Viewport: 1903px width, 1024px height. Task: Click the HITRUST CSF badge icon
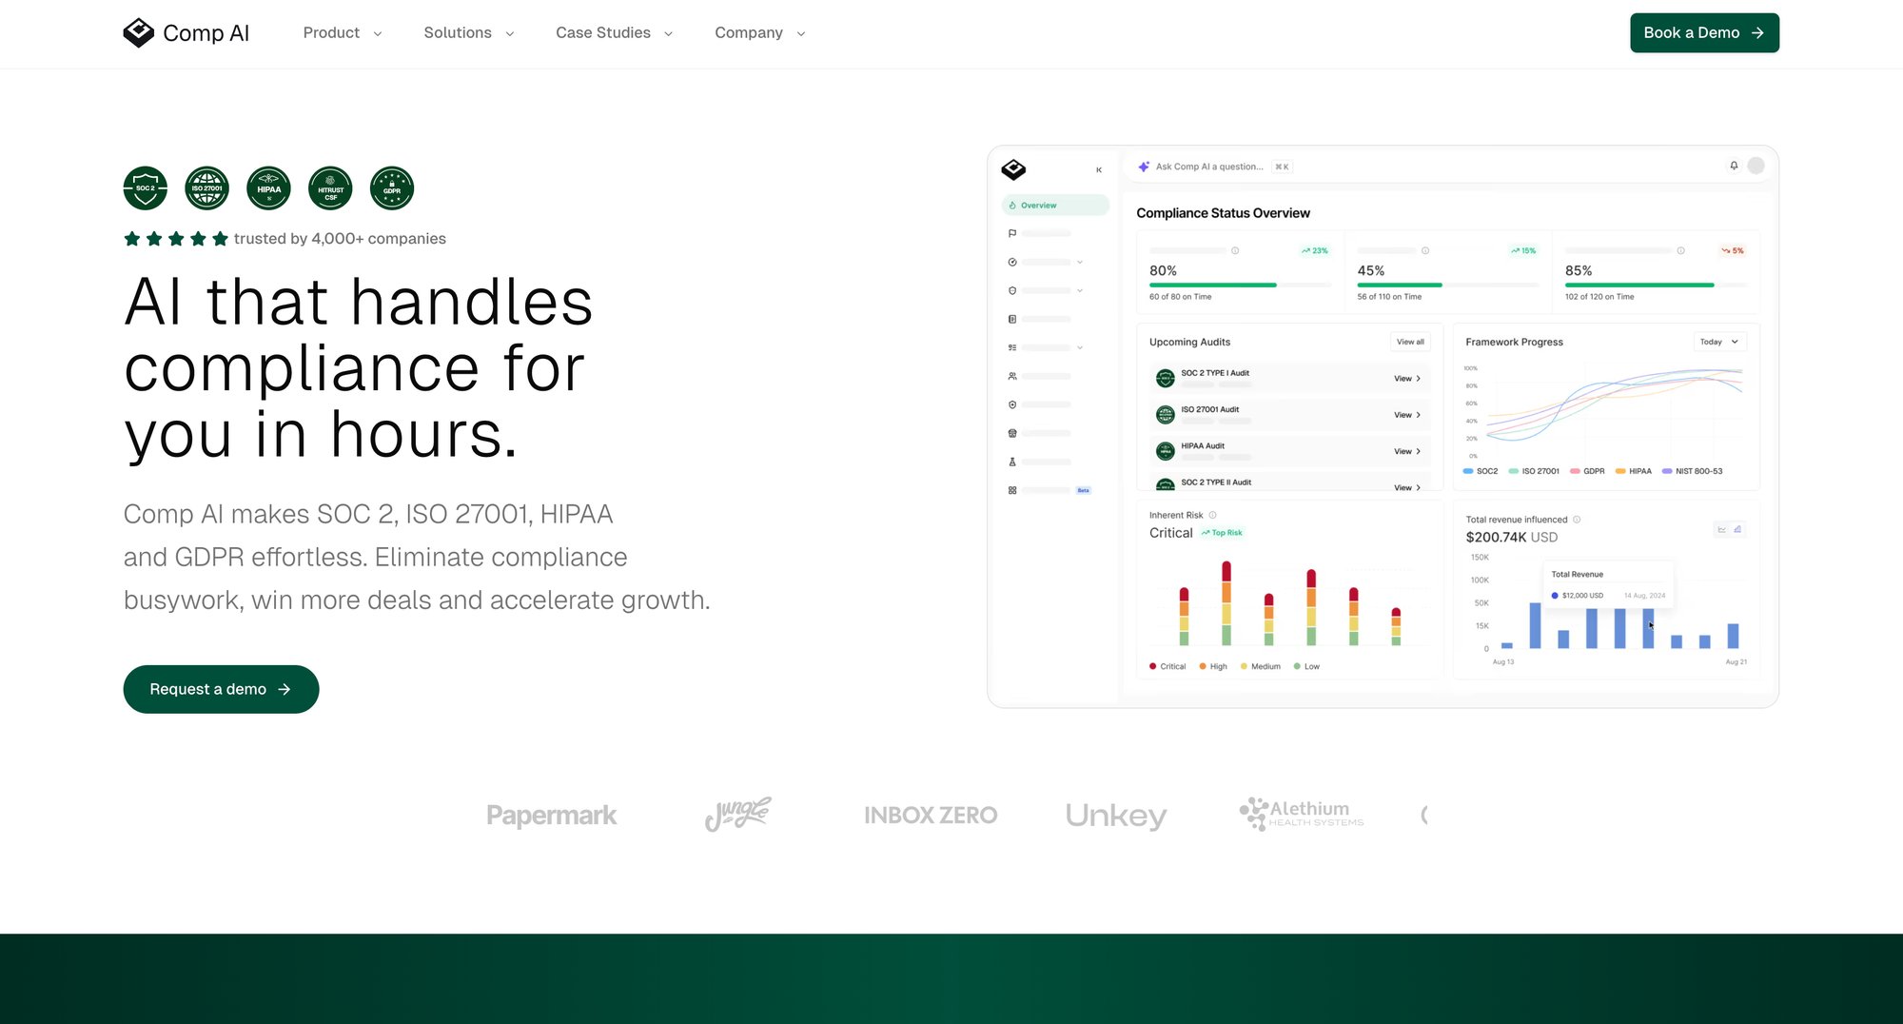(330, 188)
